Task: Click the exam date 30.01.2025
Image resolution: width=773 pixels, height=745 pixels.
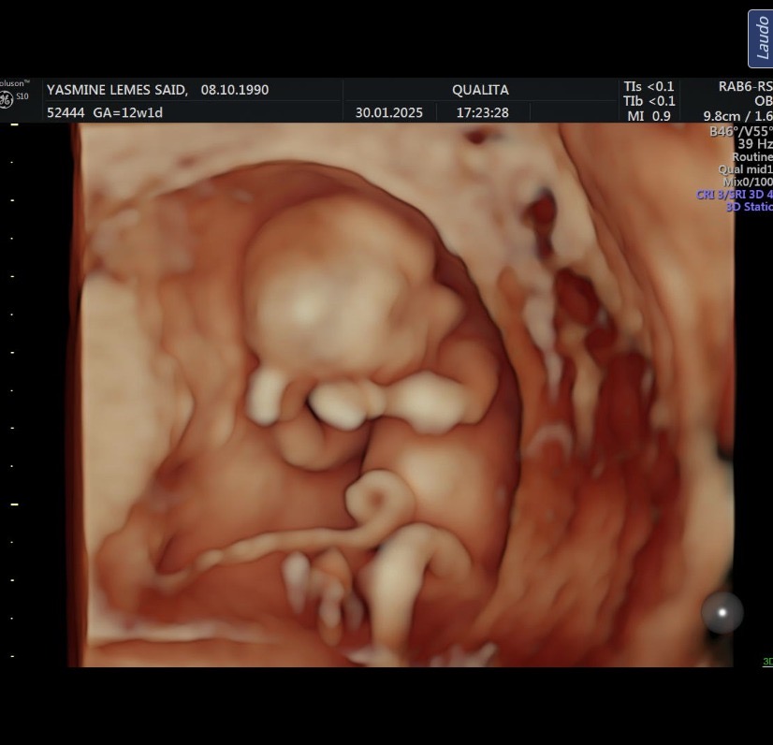Action: pos(389,112)
